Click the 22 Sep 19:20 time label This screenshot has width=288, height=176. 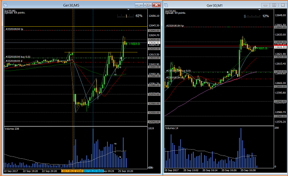pos(31,171)
